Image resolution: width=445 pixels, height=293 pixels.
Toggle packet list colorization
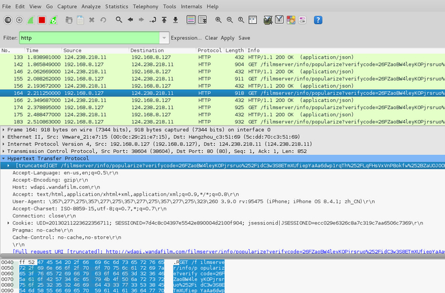pos(191,20)
